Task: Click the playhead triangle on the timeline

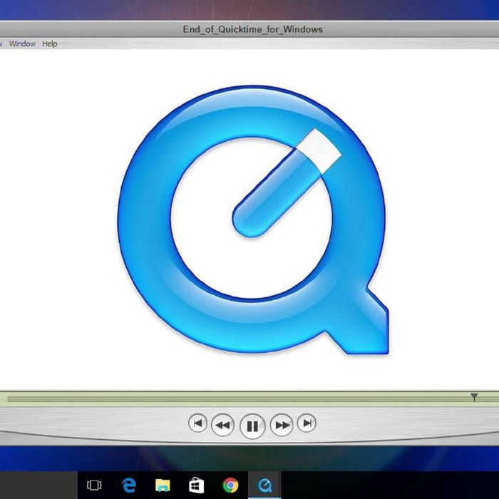Action: [474, 397]
